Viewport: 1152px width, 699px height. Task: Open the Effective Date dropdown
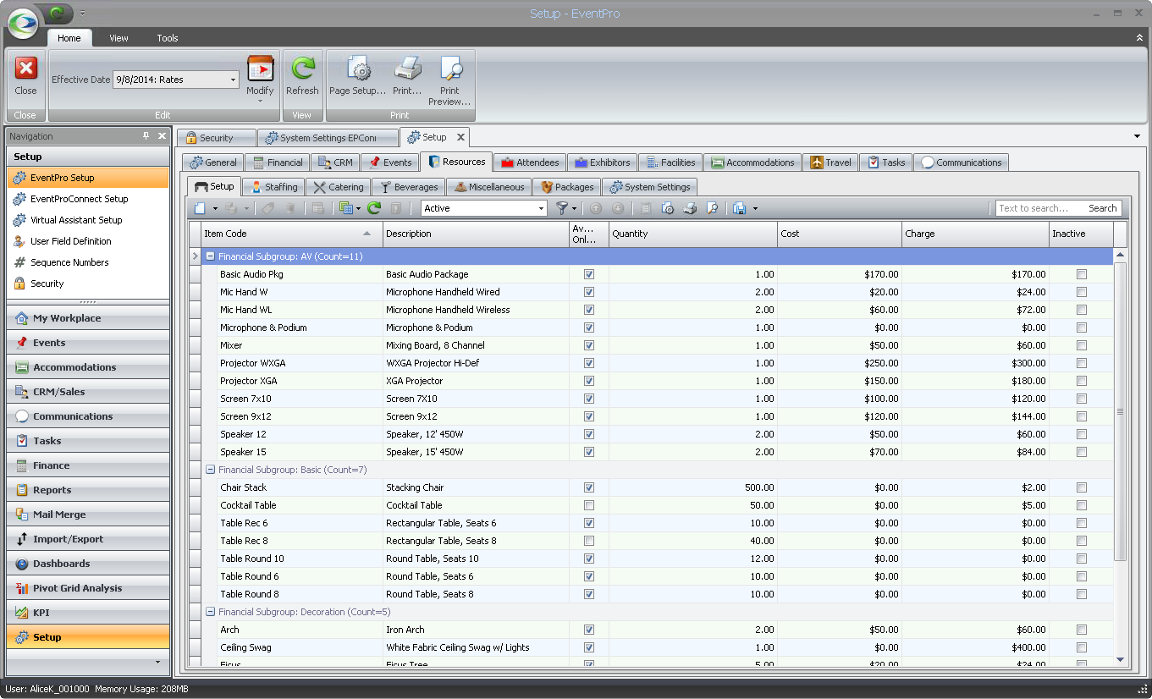(x=233, y=80)
